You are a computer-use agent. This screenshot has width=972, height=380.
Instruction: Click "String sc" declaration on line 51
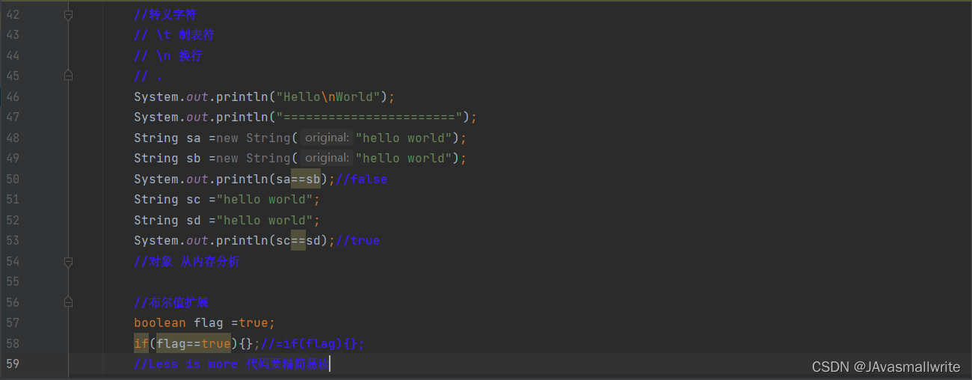(167, 199)
